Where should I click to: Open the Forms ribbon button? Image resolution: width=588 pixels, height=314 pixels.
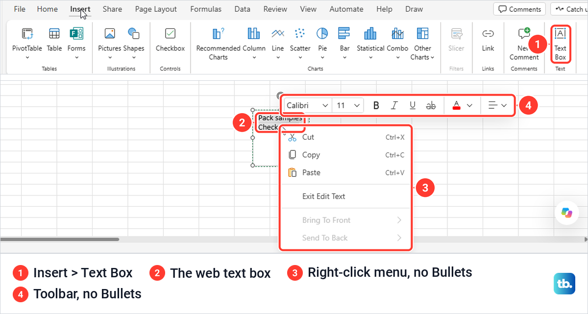(76, 42)
